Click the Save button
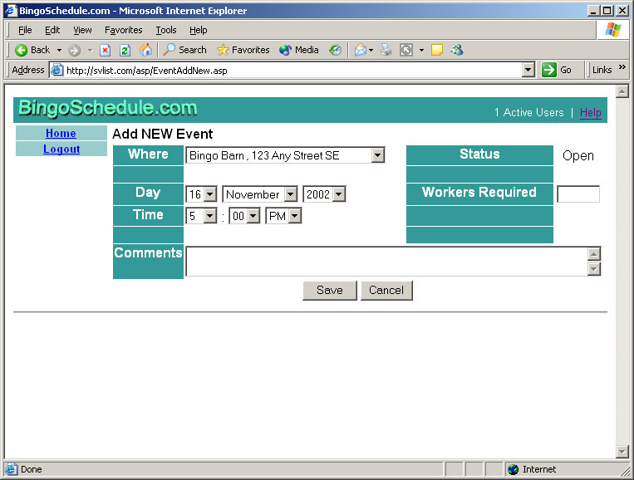Viewport: 634px width, 480px height. (330, 290)
